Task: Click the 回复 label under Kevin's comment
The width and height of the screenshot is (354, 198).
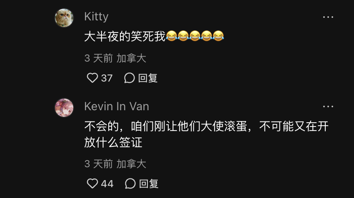Action: (x=149, y=183)
